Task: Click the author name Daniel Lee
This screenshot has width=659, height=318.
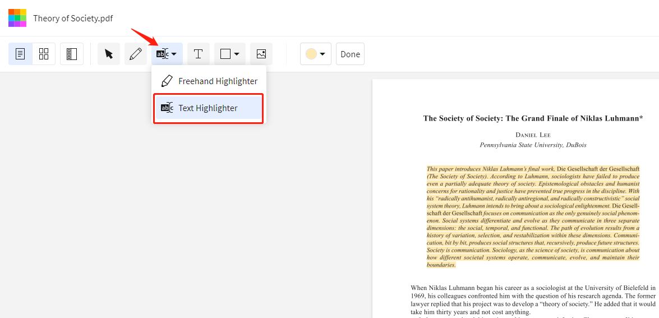Action: pos(533,135)
